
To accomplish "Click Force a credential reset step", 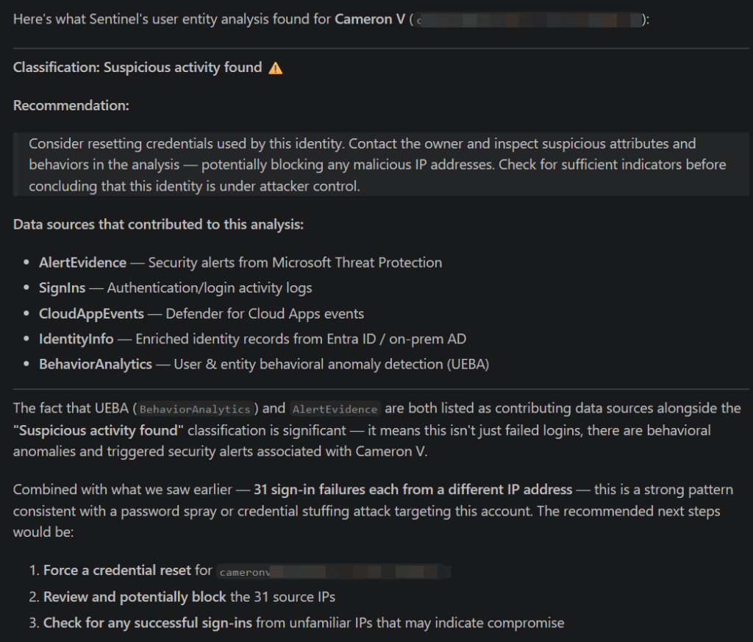I will click(x=128, y=570).
